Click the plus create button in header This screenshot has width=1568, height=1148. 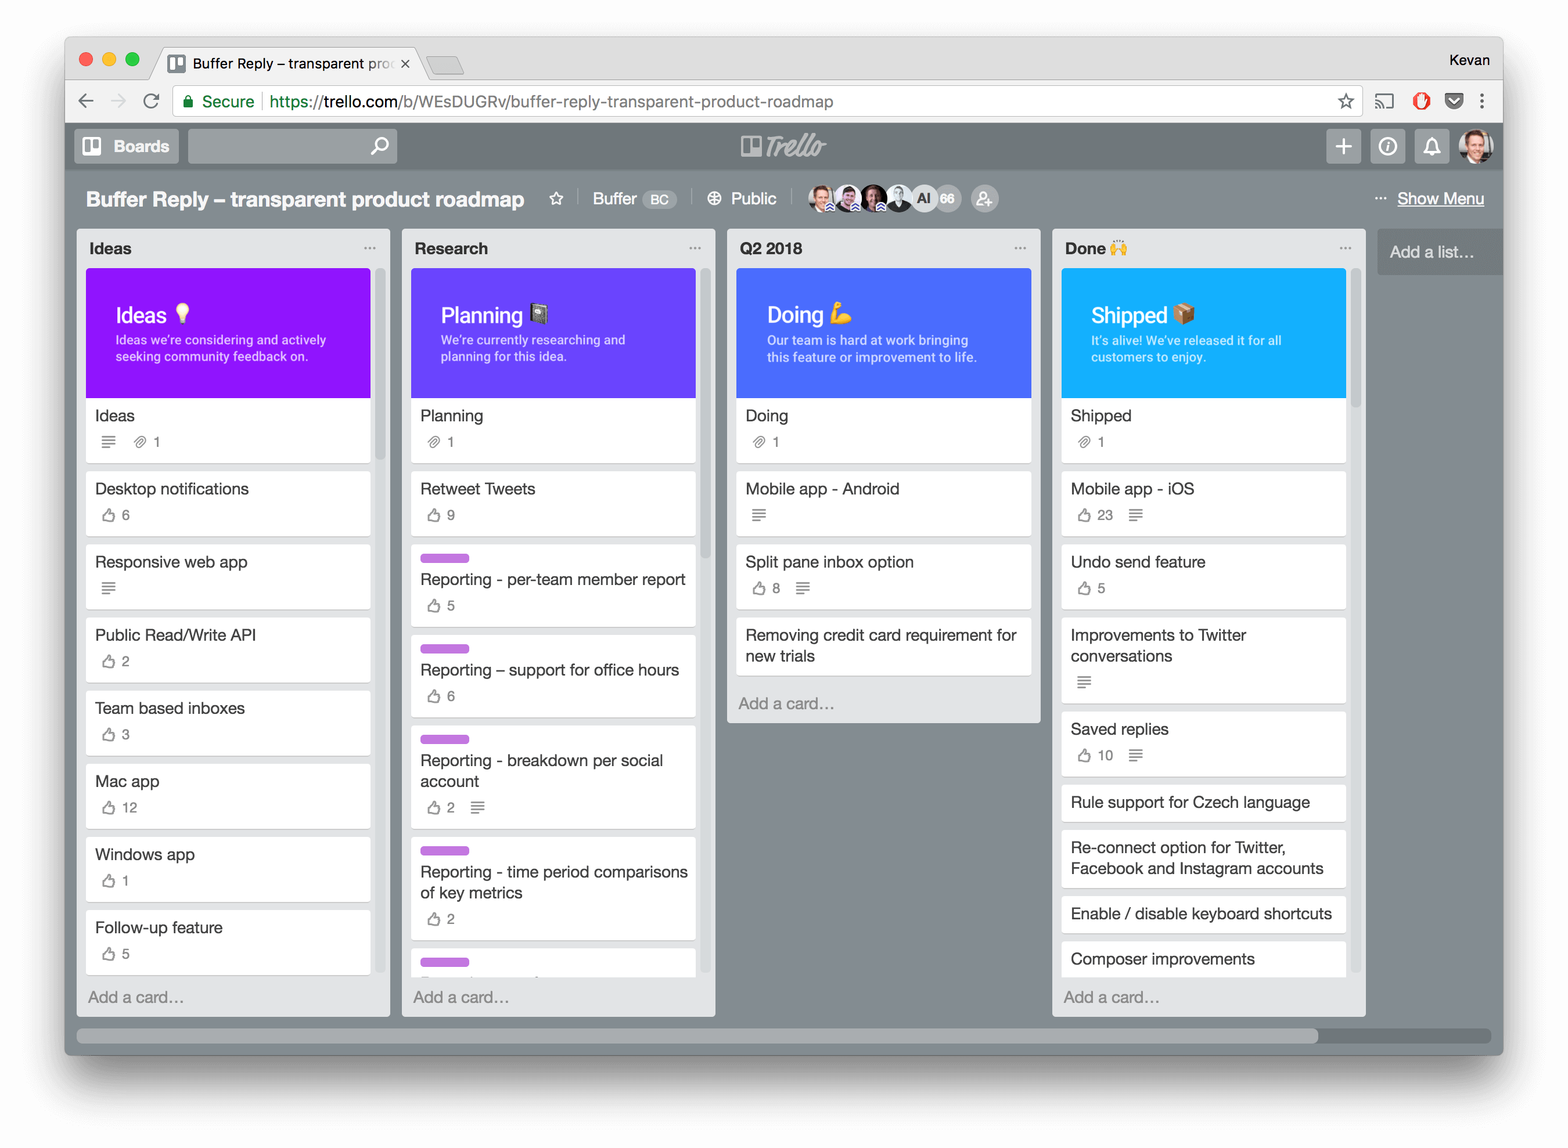click(1343, 146)
